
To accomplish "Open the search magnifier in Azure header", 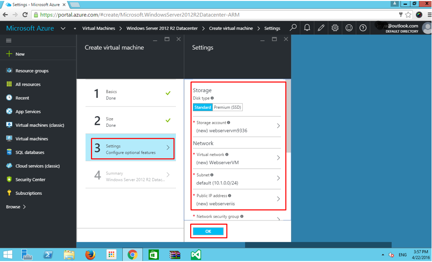I will [293, 28].
